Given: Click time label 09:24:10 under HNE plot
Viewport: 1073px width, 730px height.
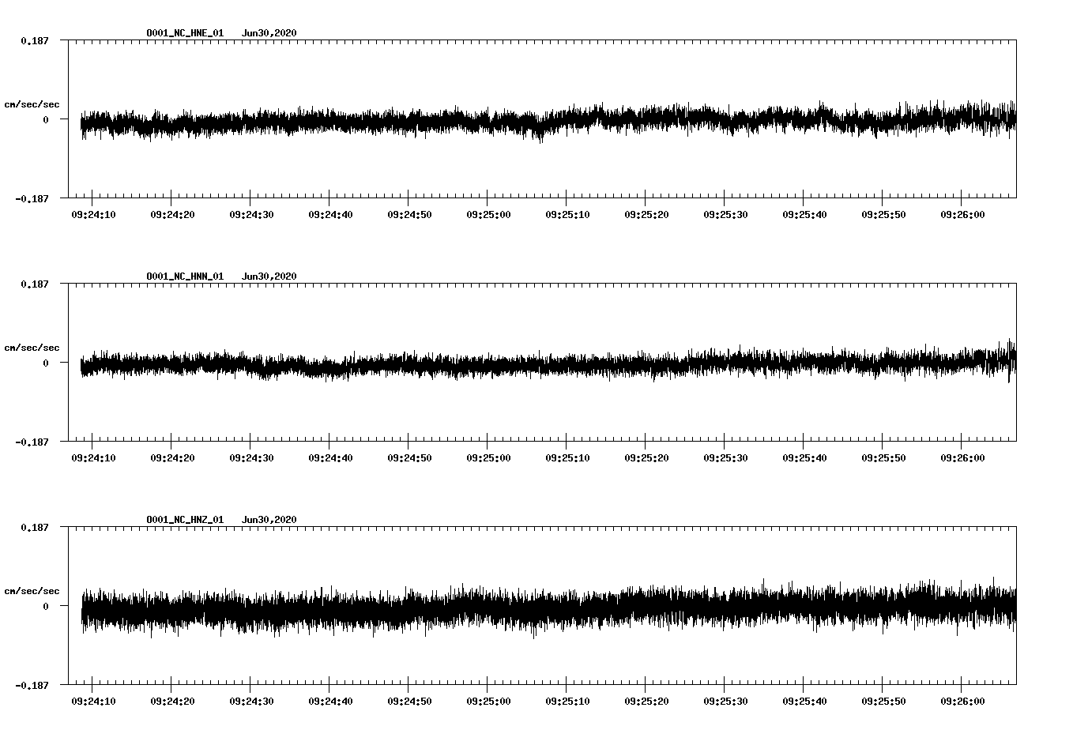Looking at the screenshot, I should coord(93,214).
